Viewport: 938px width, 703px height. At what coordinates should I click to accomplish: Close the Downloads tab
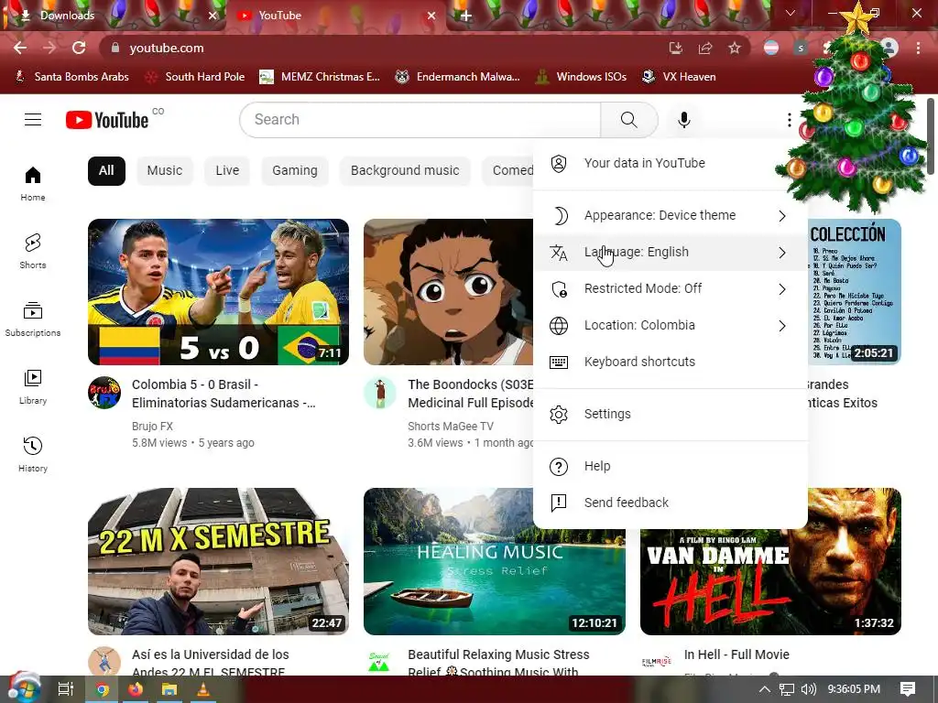[213, 16]
